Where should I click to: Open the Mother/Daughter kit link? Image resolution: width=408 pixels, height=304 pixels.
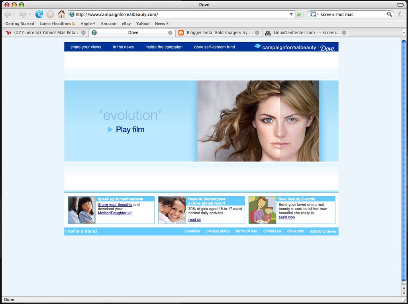[x=114, y=213]
